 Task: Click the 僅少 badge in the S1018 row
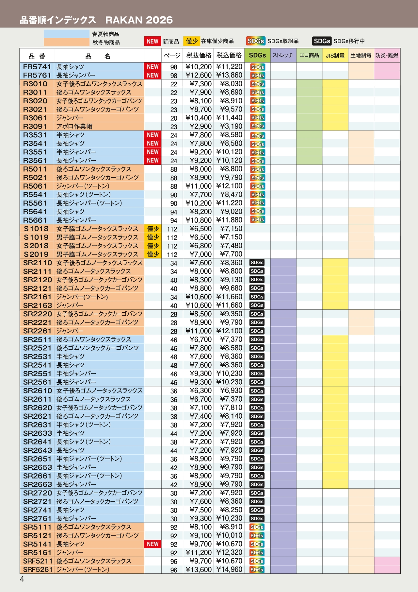click(153, 229)
